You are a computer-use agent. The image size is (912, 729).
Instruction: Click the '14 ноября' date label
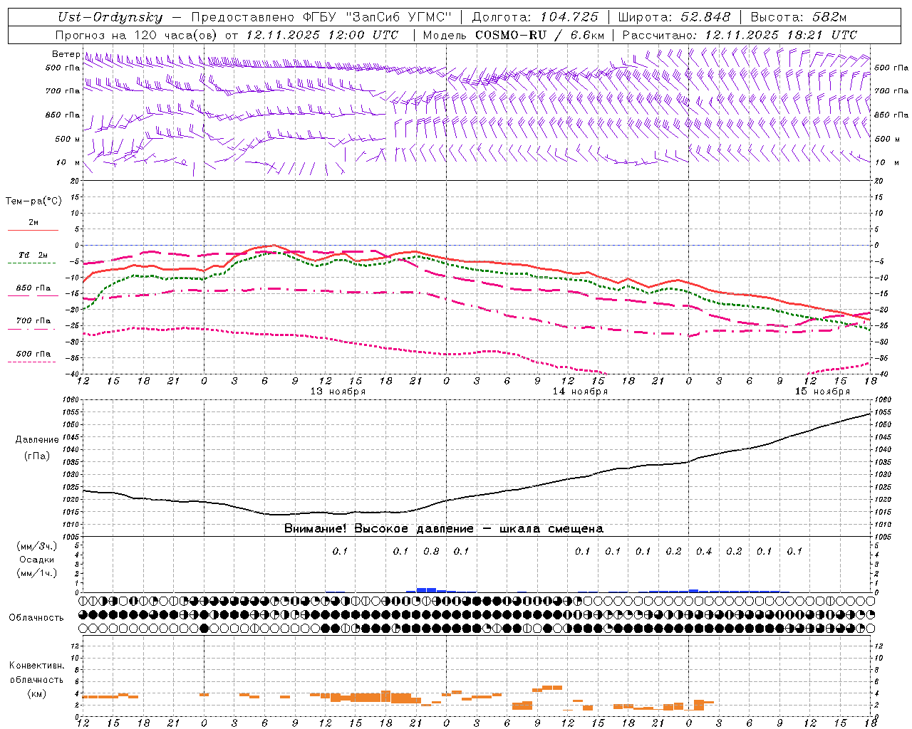tap(580, 392)
